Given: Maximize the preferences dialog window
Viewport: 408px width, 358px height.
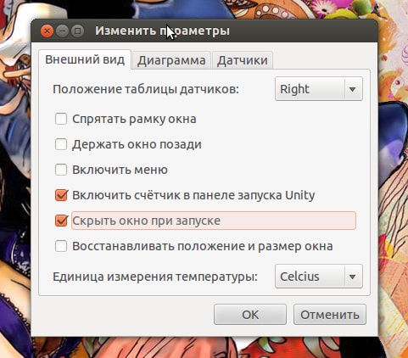Looking at the screenshot, I should point(77,31).
